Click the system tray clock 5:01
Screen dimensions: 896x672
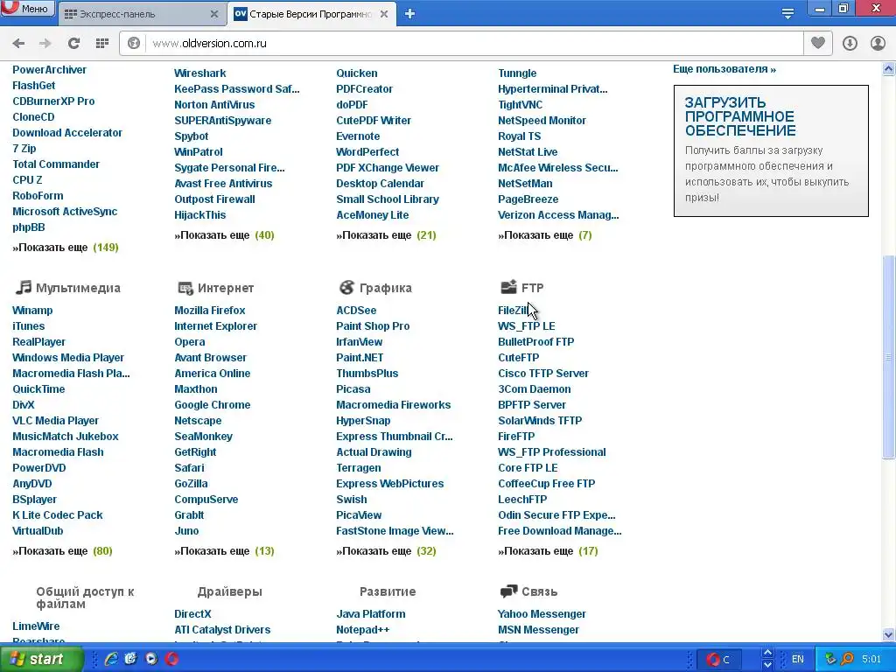[871, 660]
